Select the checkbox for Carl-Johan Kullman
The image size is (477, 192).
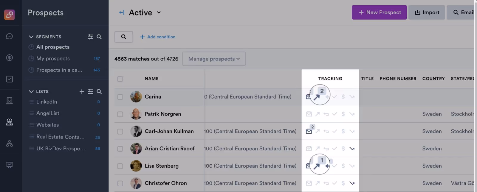[x=120, y=131]
